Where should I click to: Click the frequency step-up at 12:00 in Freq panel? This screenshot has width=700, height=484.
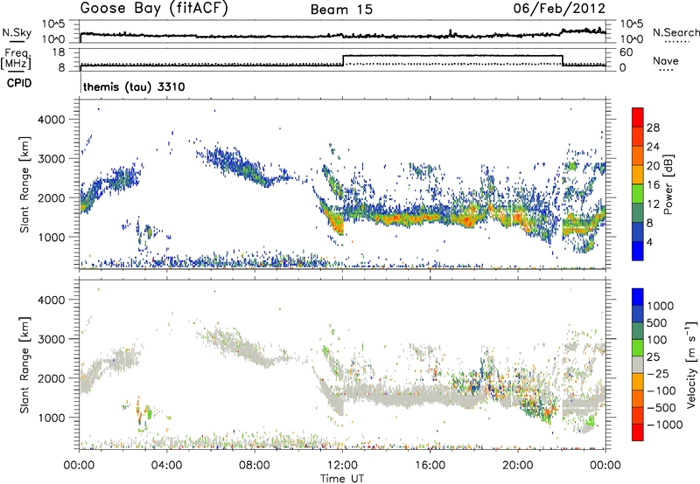[343, 60]
